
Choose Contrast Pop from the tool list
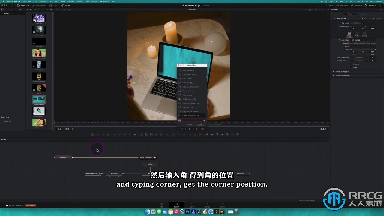pyautogui.click(x=191, y=95)
